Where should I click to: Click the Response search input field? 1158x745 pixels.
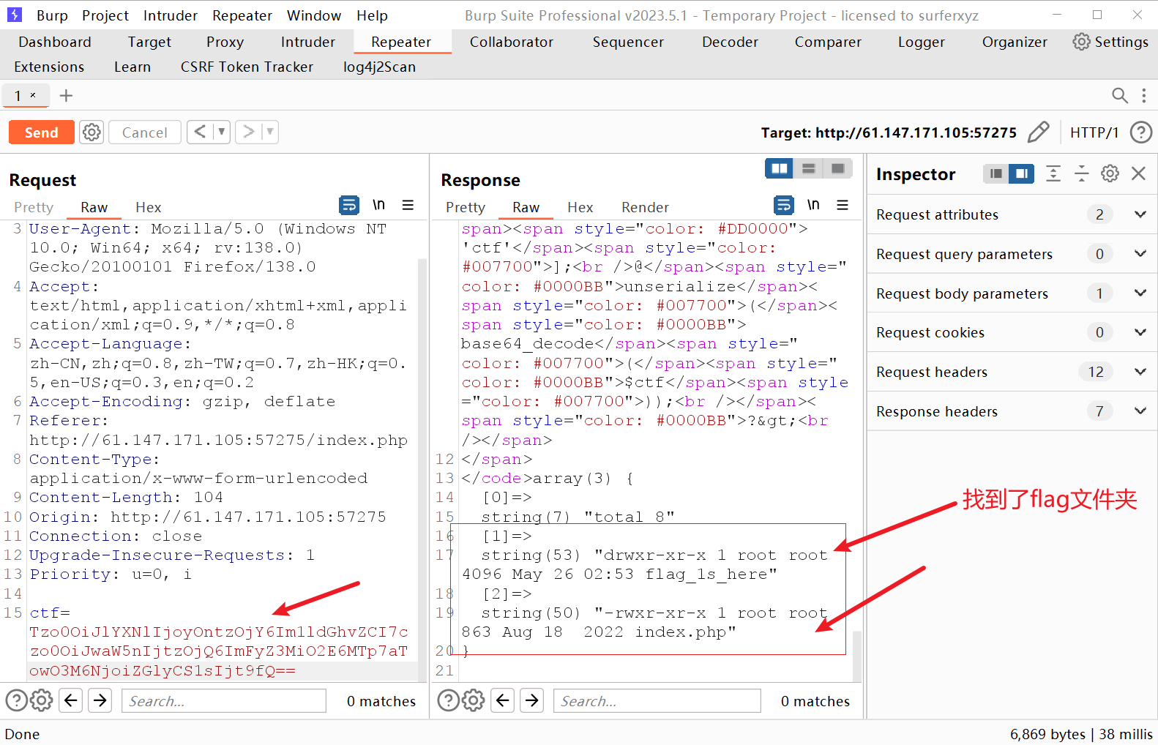tap(657, 701)
